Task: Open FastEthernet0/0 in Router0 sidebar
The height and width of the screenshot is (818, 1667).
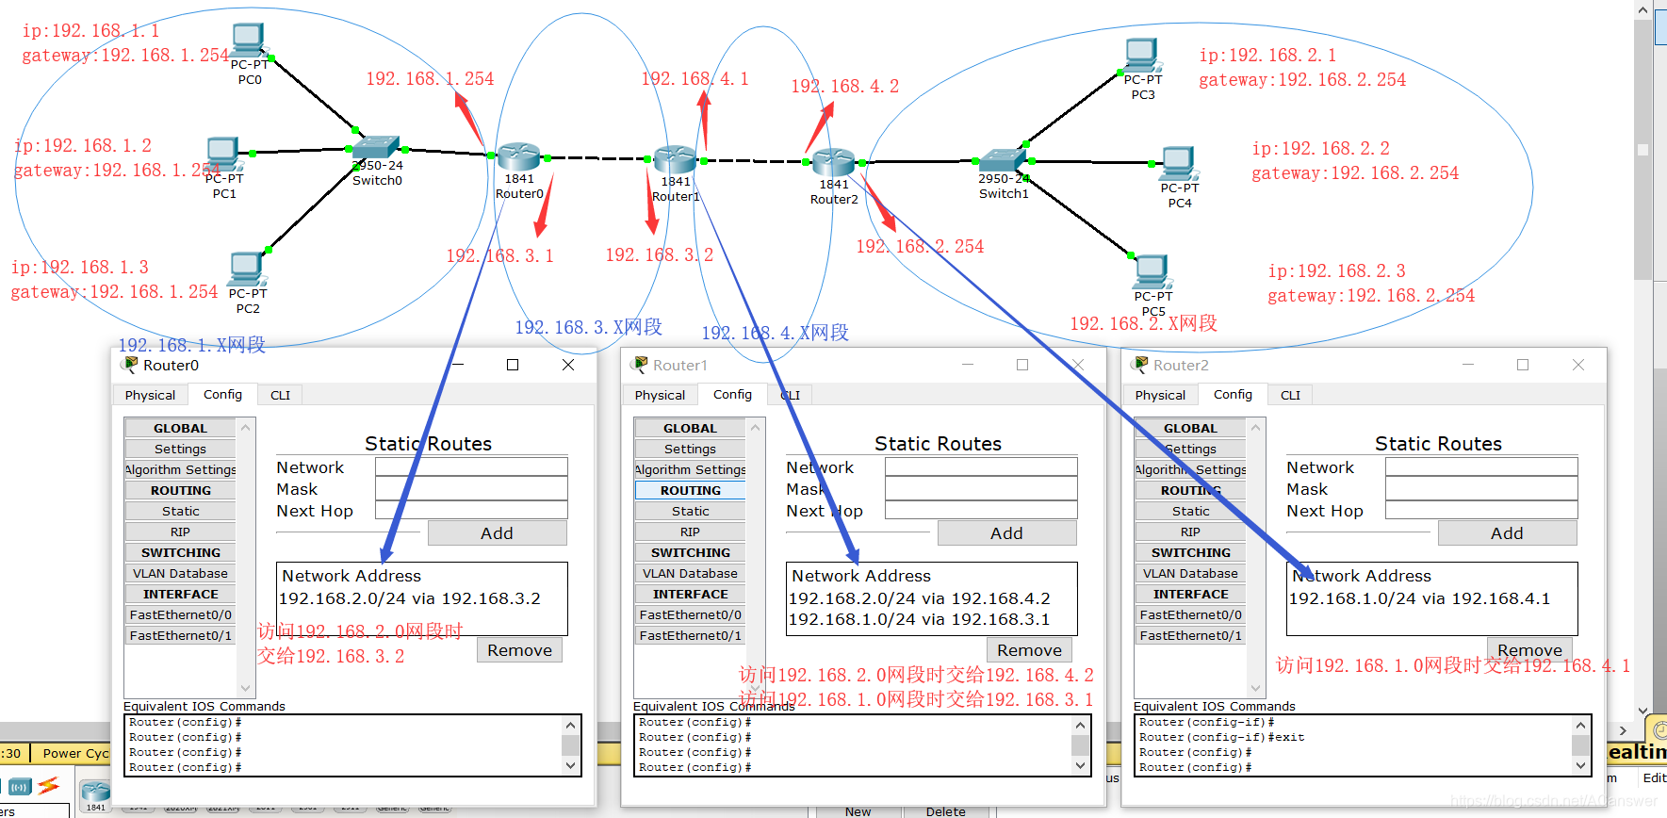Action: [180, 614]
